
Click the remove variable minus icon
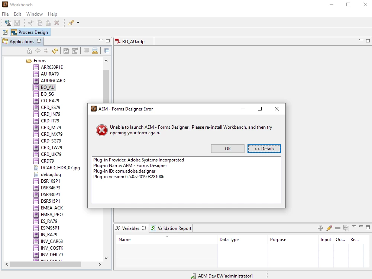click(x=338, y=228)
